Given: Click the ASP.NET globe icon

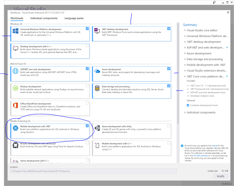Looking at the screenshot, I should coord(16,71).
